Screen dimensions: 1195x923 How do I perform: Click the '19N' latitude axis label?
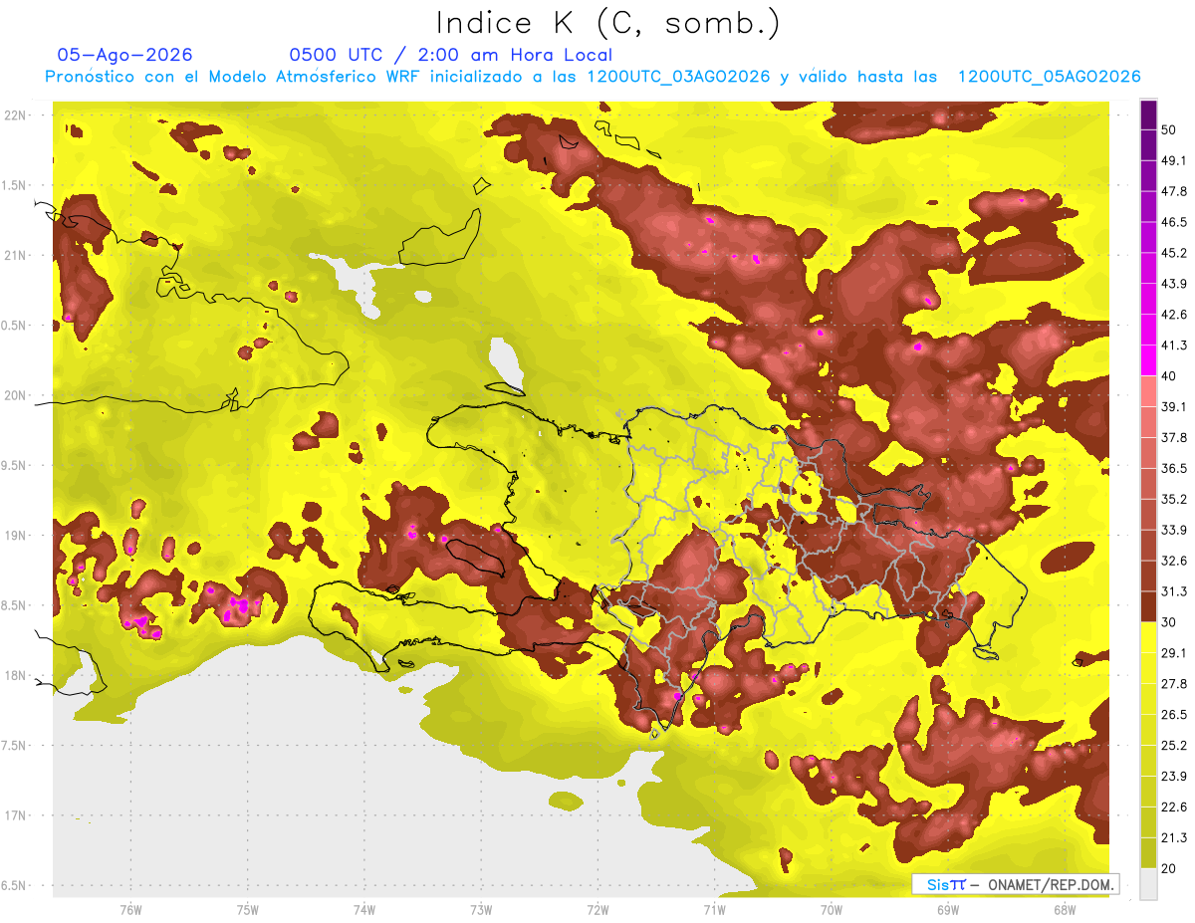click(x=16, y=535)
